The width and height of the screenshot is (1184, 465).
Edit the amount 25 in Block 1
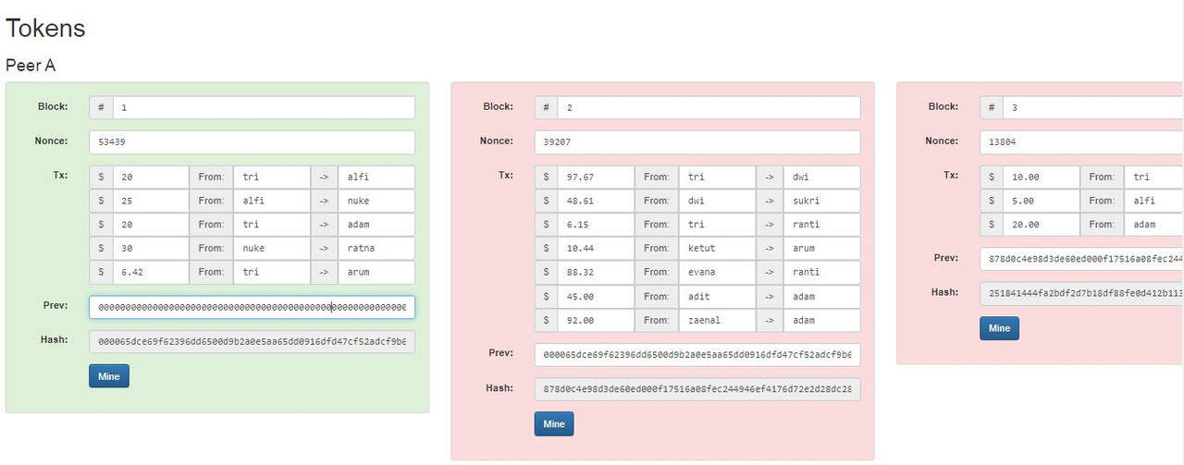click(x=151, y=201)
